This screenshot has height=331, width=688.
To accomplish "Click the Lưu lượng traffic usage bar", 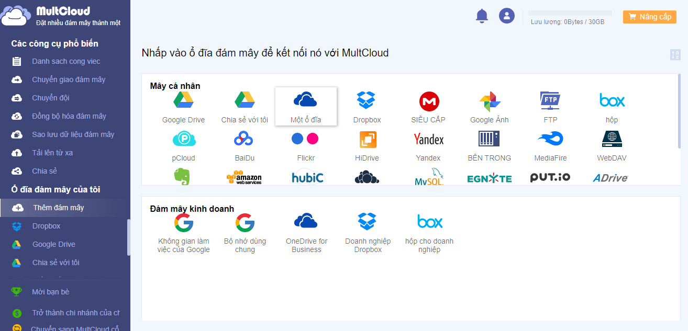I will point(570,13).
